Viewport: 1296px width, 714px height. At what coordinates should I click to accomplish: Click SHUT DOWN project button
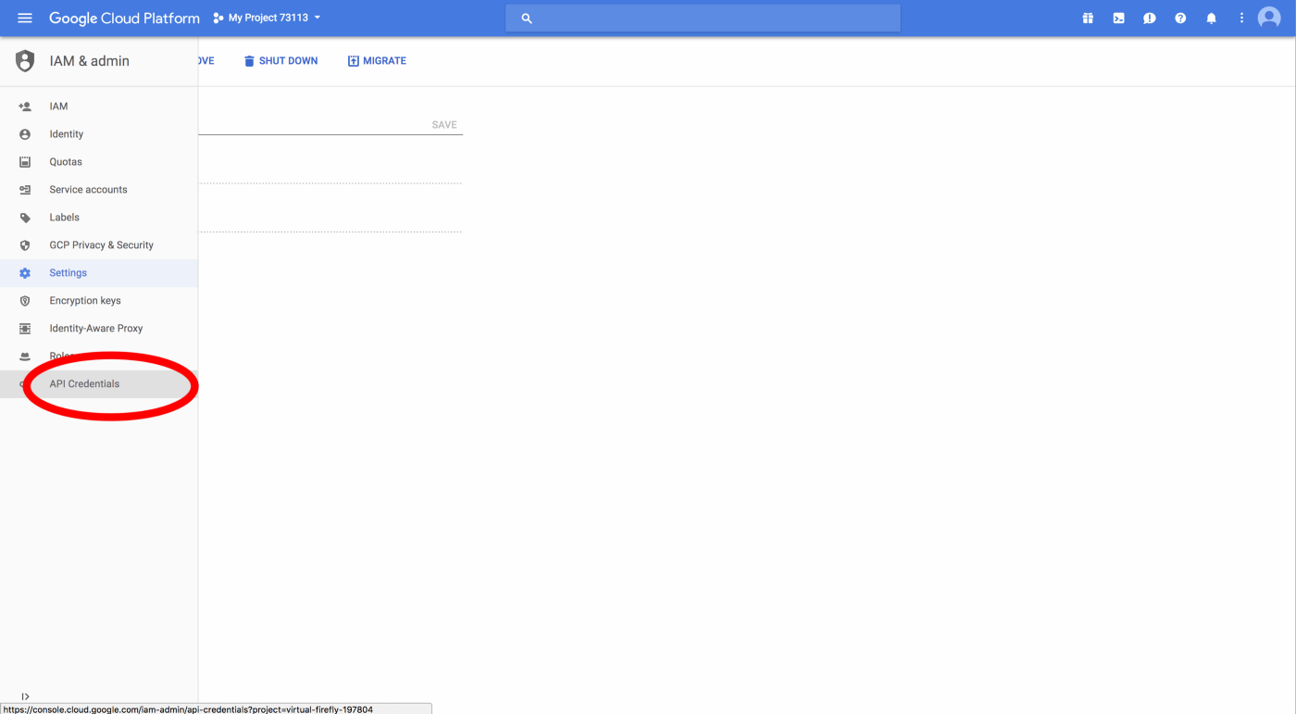click(280, 61)
